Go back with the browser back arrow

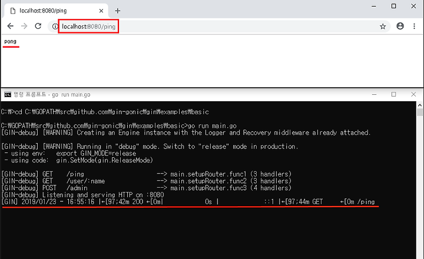pyautogui.click(x=10, y=26)
